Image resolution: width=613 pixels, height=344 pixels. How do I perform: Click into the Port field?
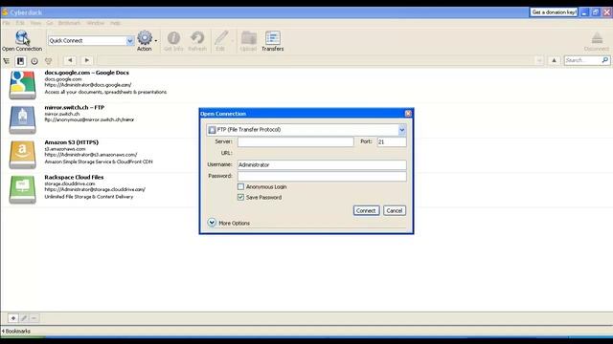point(392,142)
